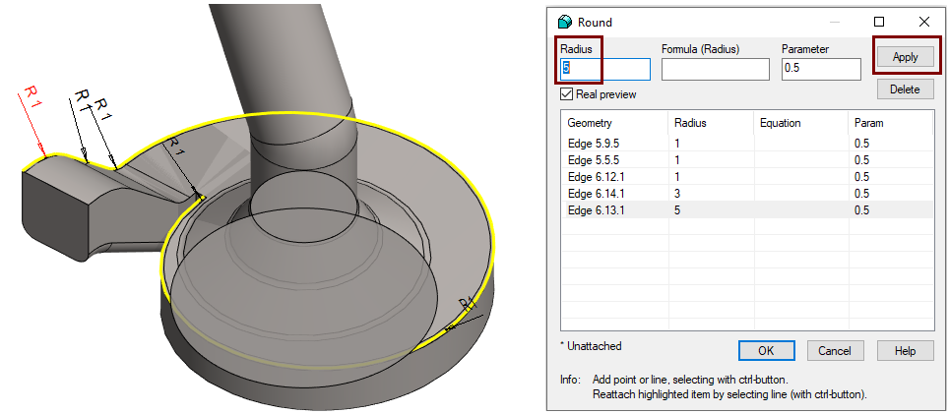Select the Edge 6.14.1 row
This screenshot has width=949, height=414.
pyautogui.click(x=596, y=194)
